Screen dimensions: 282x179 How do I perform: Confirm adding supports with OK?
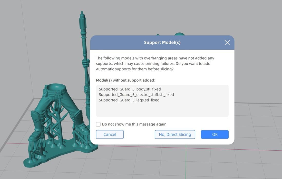215,135
